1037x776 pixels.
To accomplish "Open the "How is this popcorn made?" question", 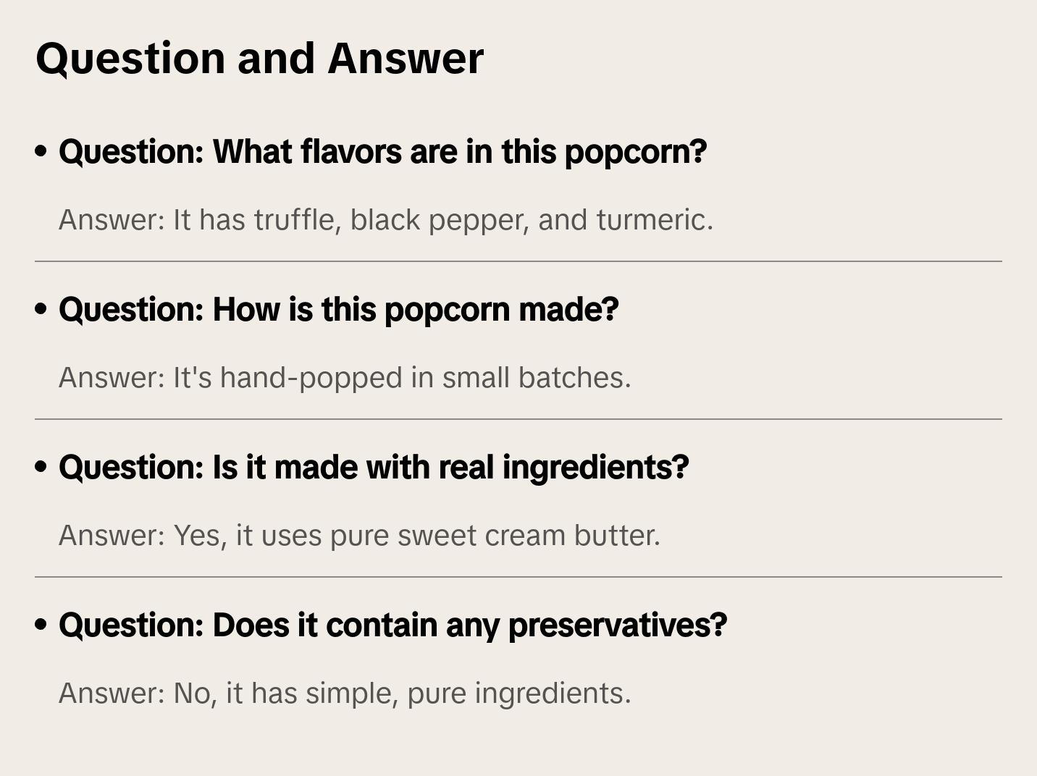I will [x=338, y=310].
